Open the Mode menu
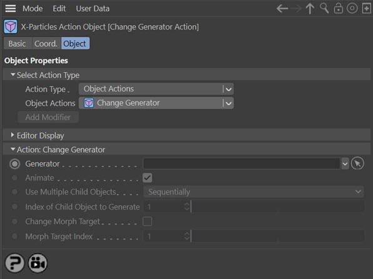This screenshot has height=279, width=373. [x=33, y=9]
